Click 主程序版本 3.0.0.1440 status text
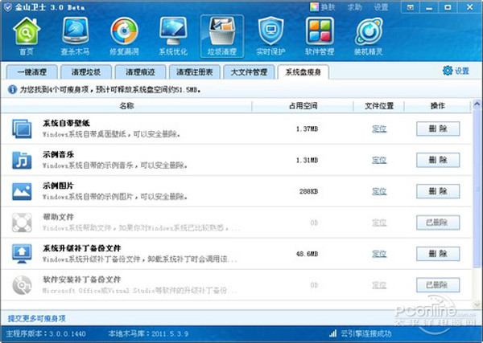 46,333
